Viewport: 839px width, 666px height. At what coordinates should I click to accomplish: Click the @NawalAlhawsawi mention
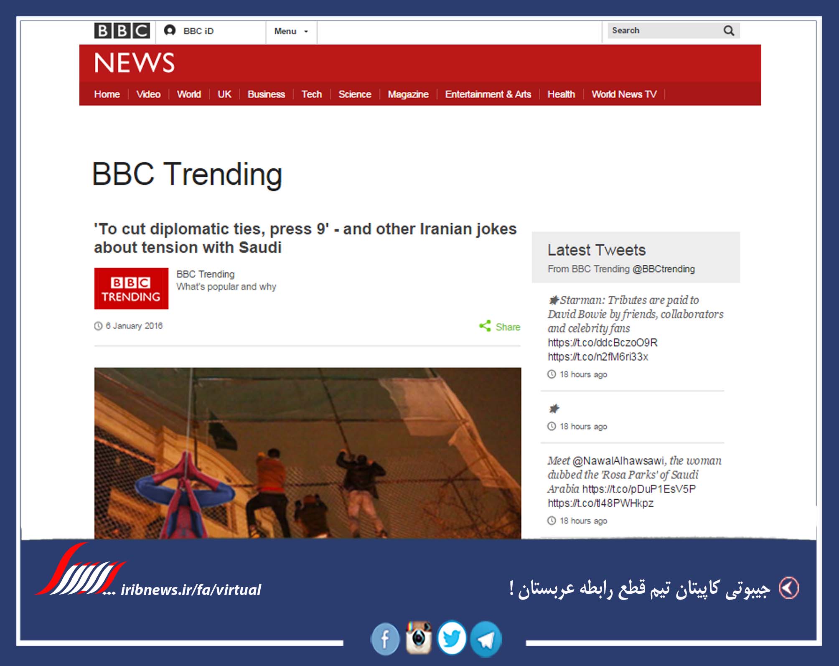click(x=618, y=461)
